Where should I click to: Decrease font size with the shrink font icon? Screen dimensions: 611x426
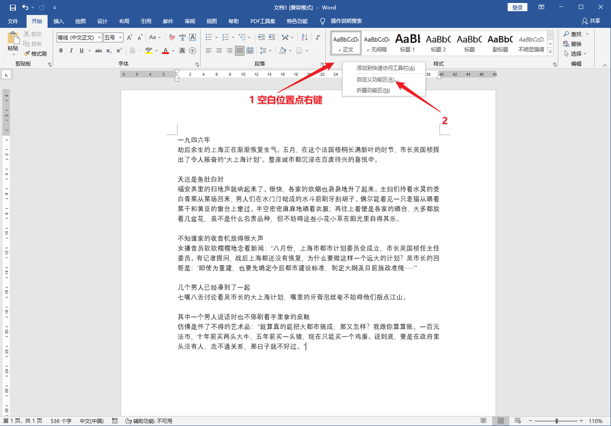[x=140, y=37]
